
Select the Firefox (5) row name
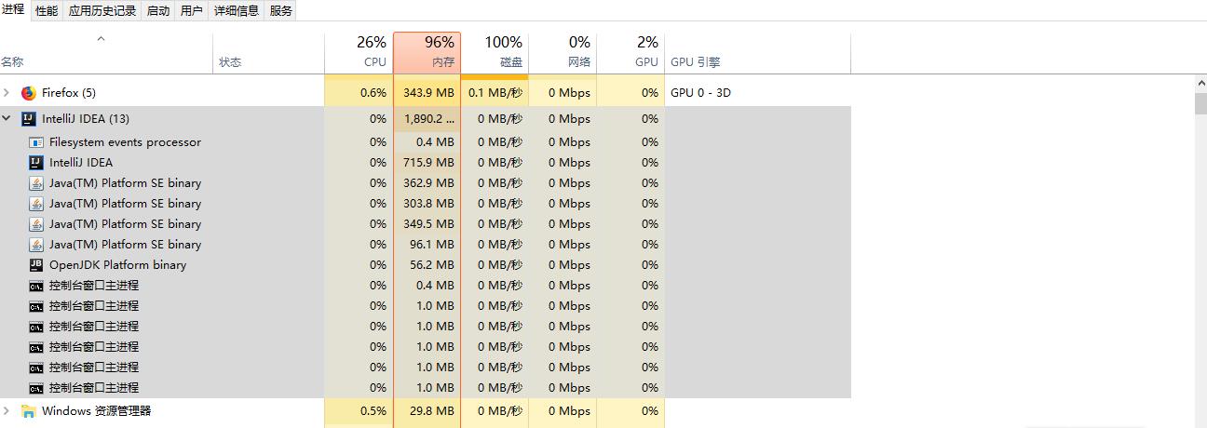[69, 93]
